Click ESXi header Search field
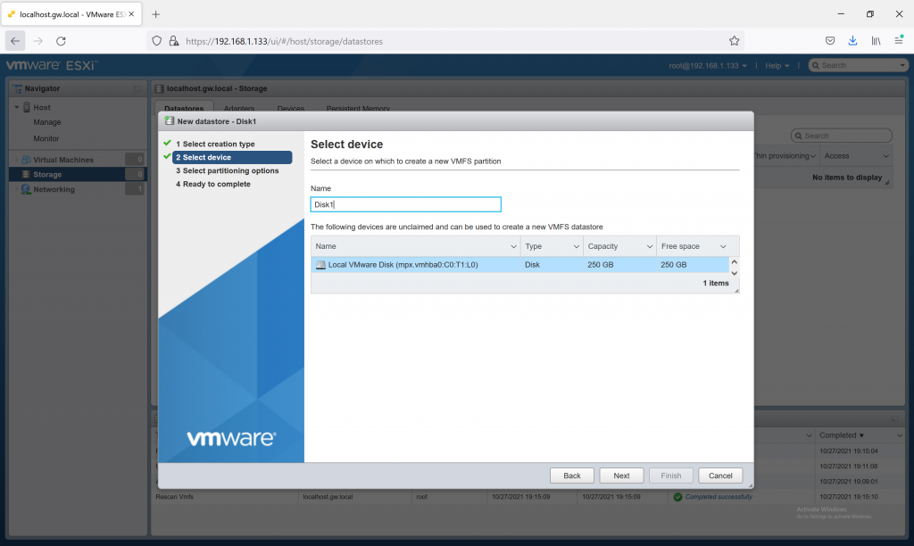 click(858, 65)
